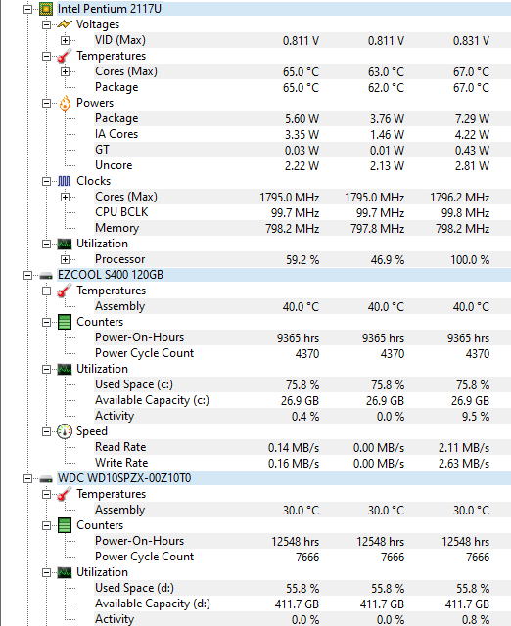Select the Package power row
This screenshot has width=511, height=626.
coord(302,118)
